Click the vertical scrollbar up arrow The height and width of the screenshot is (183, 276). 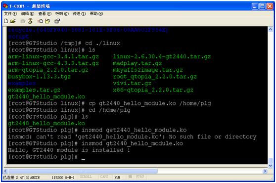point(271,29)
